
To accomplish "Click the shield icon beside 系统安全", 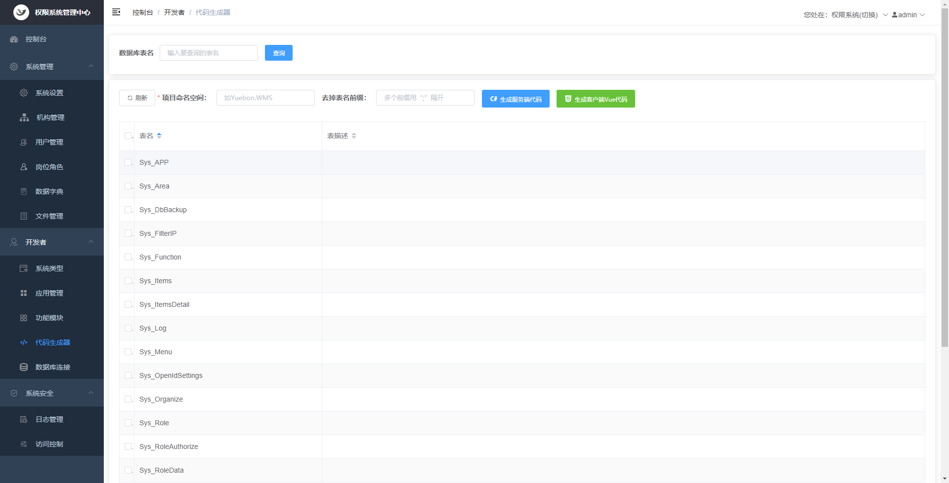I will (14, 393).
